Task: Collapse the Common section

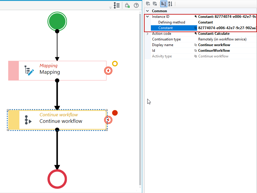Action: pyautogui.click(x=148, y=11)
